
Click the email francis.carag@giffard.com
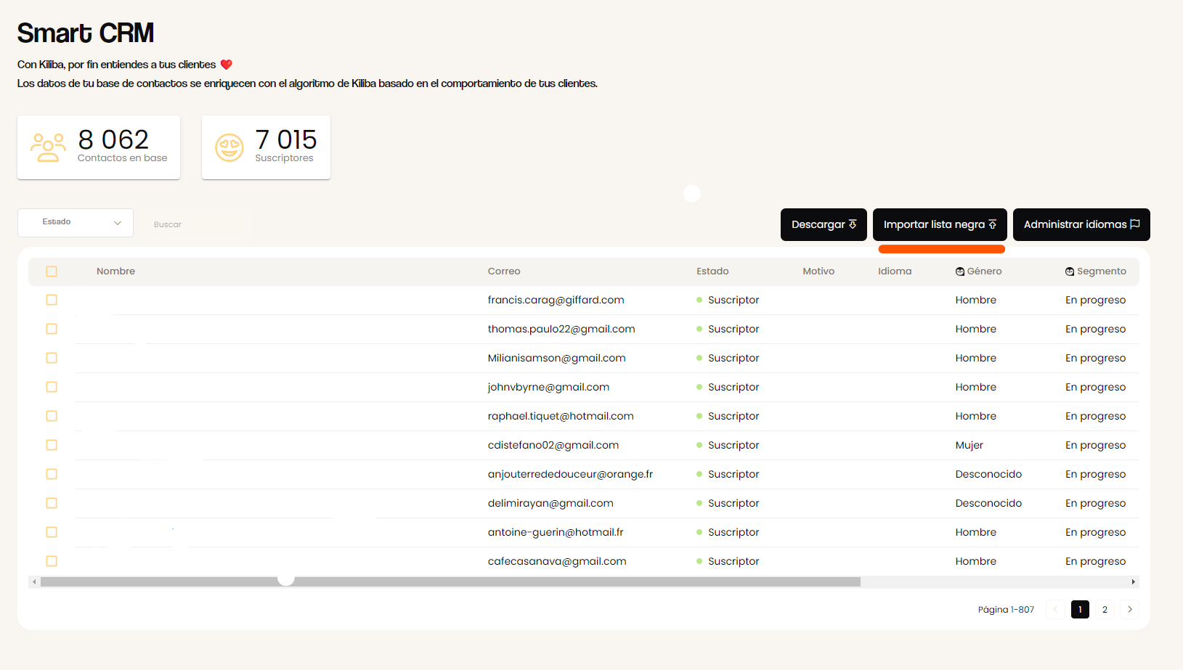click(x=556, y=300)
